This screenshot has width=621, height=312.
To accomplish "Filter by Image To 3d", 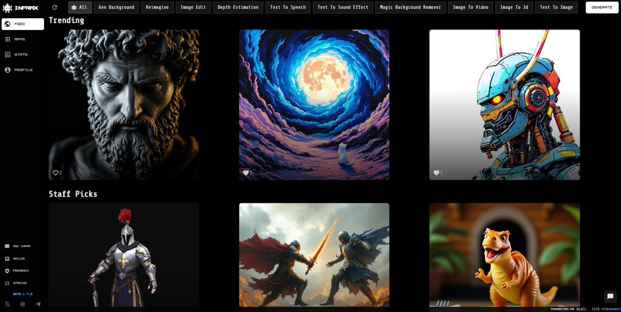I will (514, 7).
